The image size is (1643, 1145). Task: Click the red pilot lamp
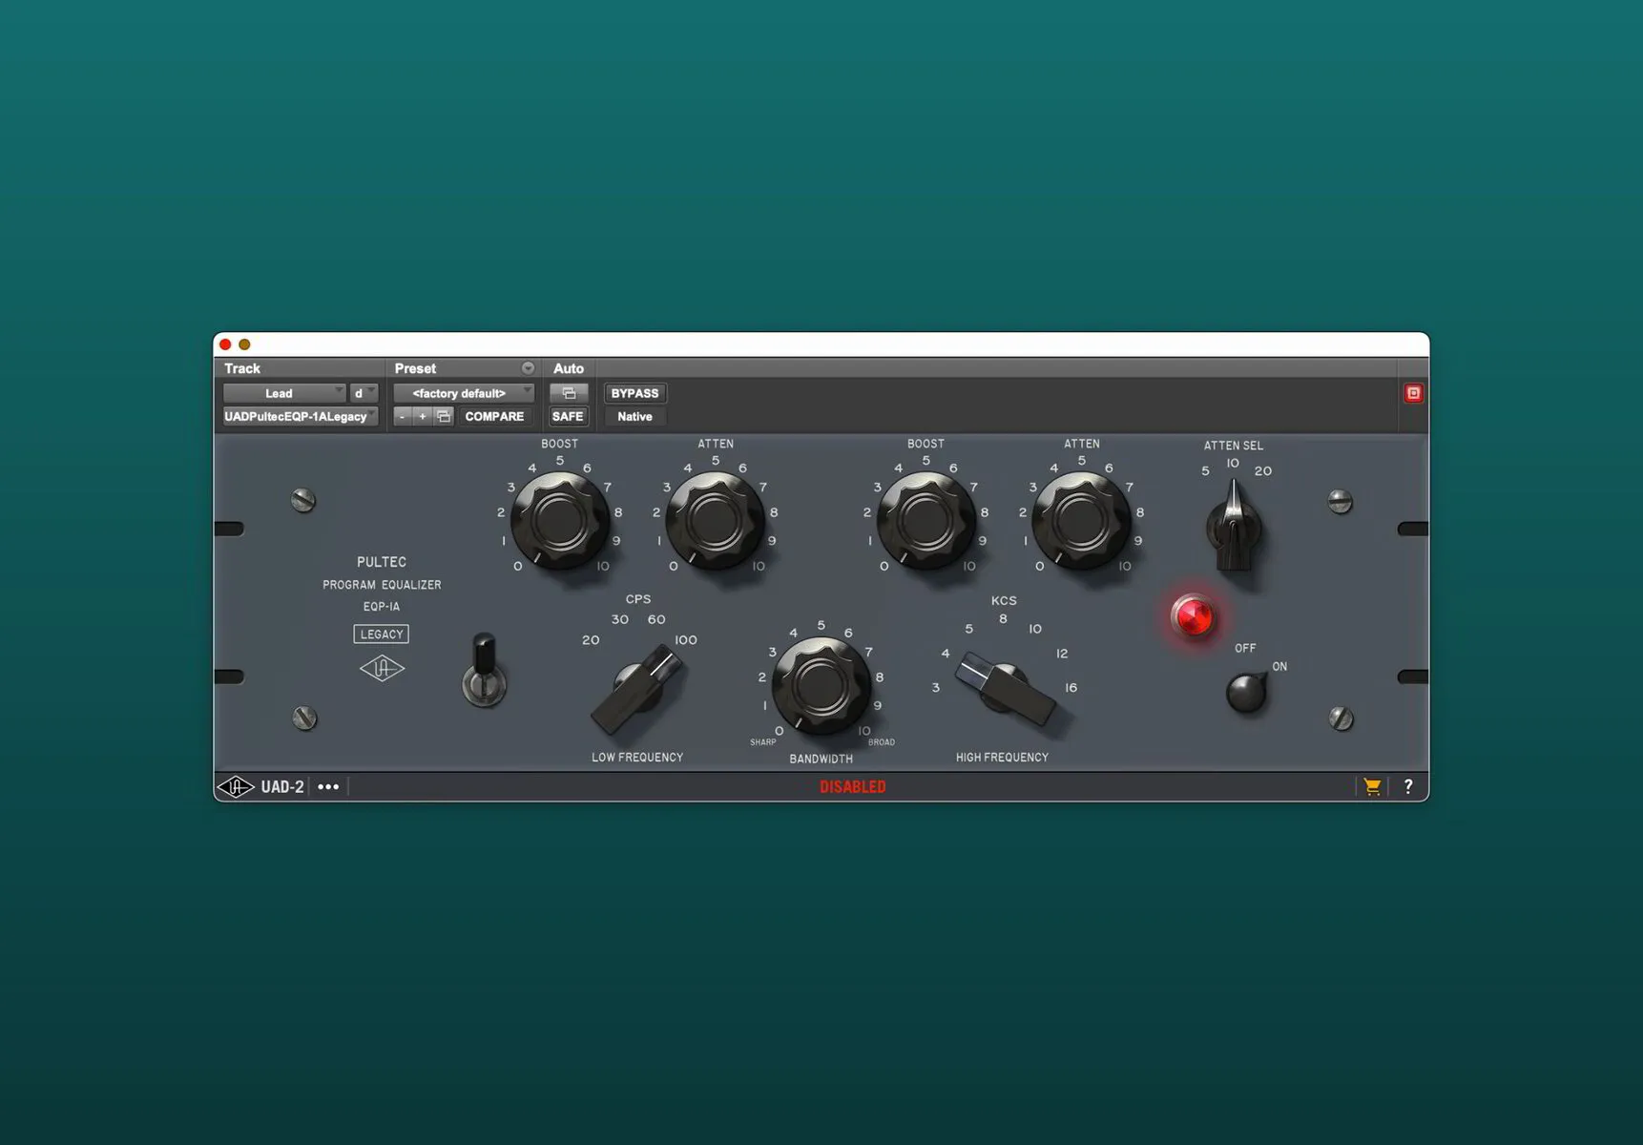[1193, 616]
